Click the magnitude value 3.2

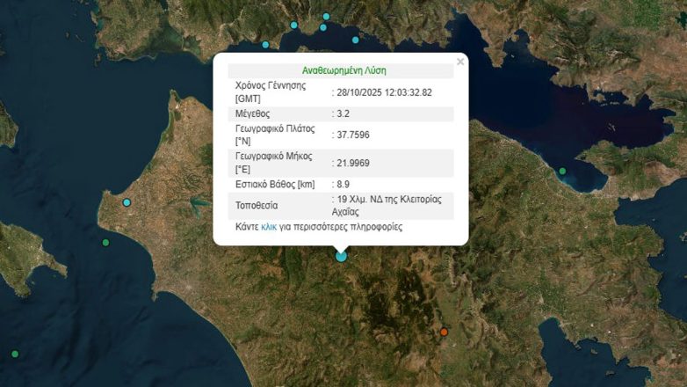[x=343, y=113]
